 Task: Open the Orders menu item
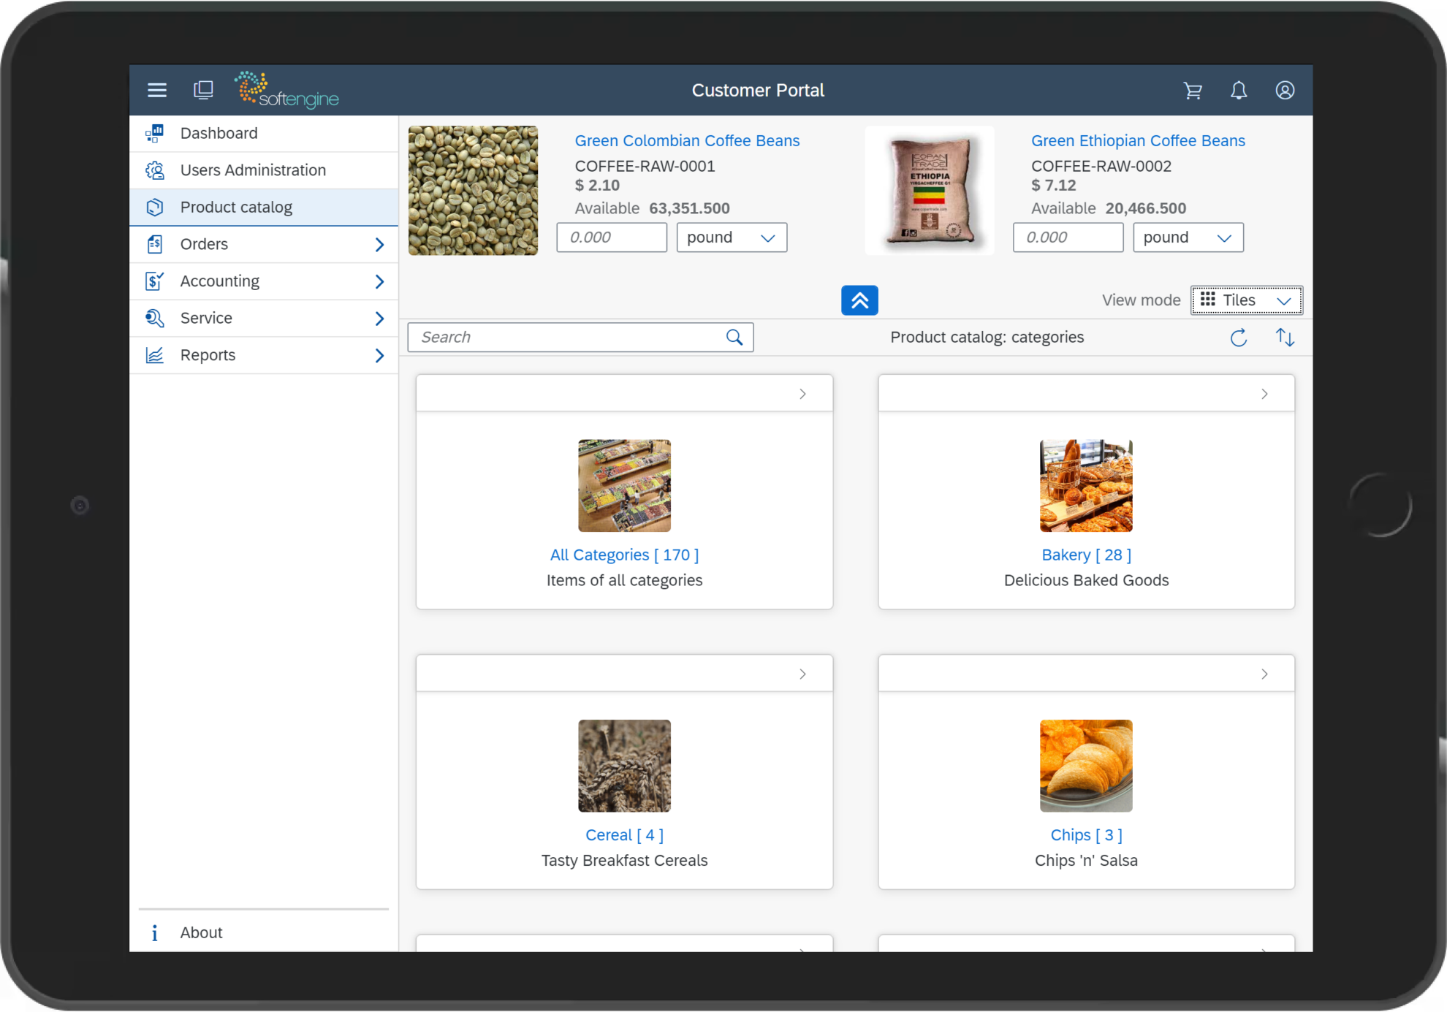tap(204, 243)
